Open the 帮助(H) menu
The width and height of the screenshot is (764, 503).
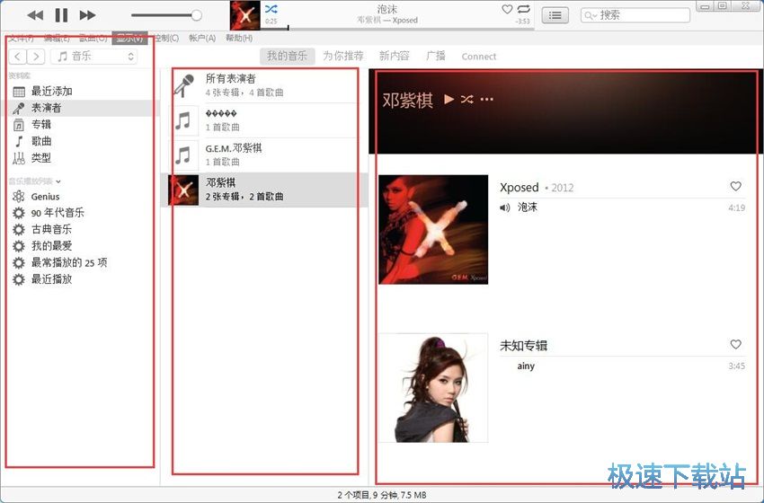tap(239, 38)
